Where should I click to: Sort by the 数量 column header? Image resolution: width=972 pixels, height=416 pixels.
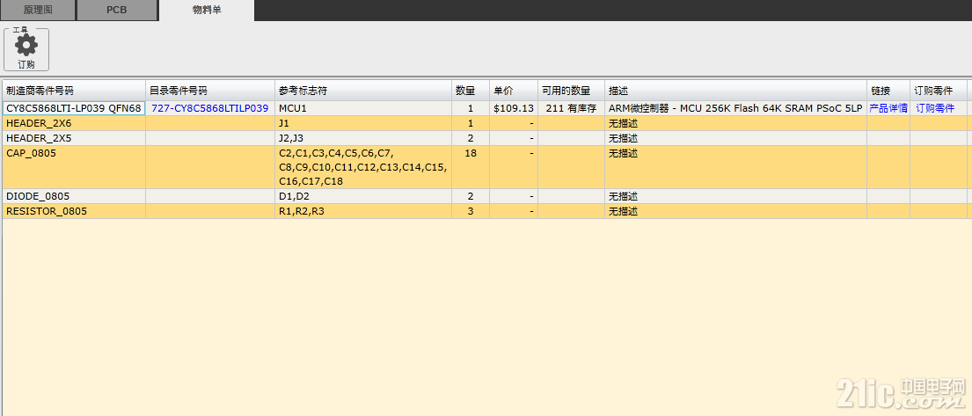click(471, 91)
